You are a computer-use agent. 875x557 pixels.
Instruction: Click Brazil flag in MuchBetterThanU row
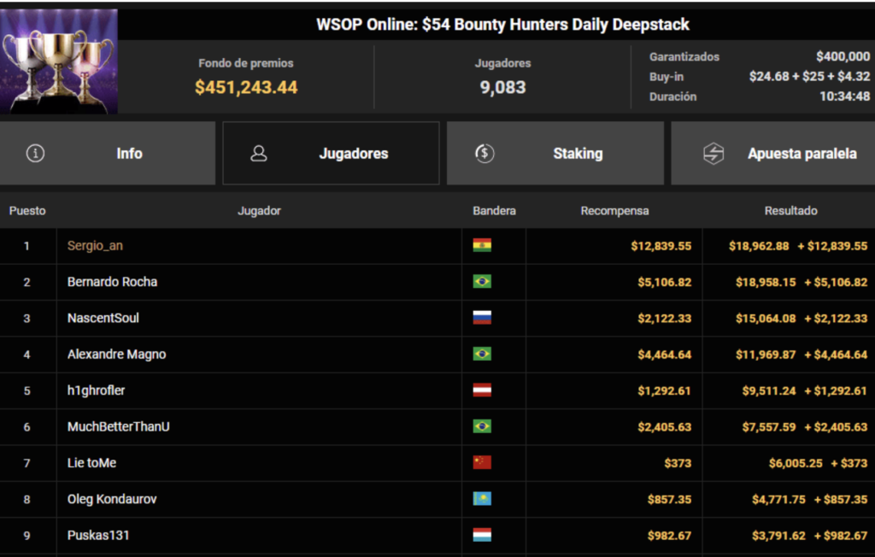482,426
